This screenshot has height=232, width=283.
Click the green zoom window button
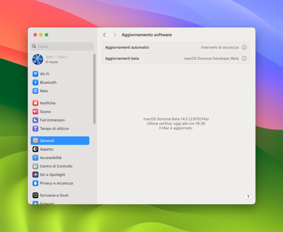[47, 35]
